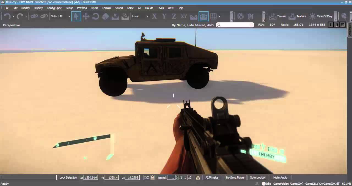Toggle the padlock lock icon

pyautogui.click(x=152, y=177)
